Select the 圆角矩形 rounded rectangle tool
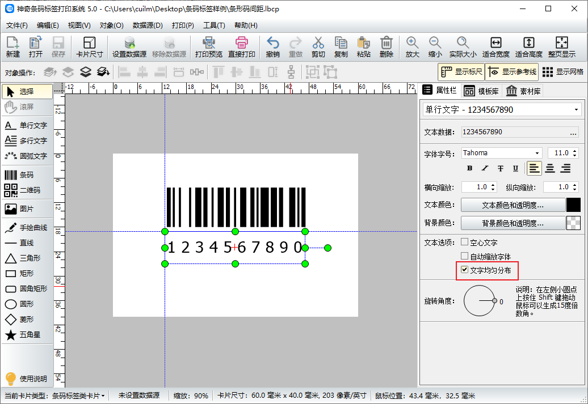The height and width of the screenshot is (404, 588). pyautogui.click(x=27, y=288)
